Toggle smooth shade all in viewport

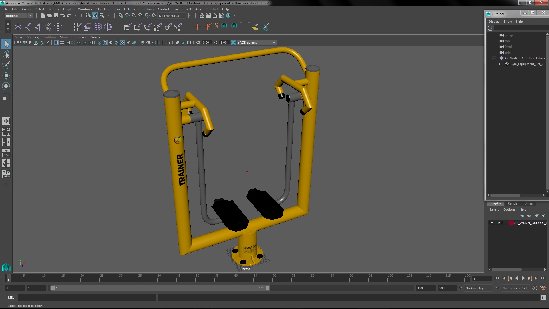[x=105, y=43]
